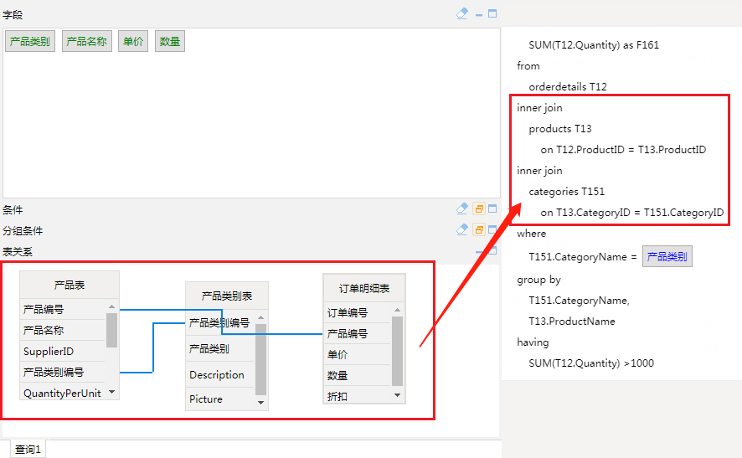Clear the 字段 panel with its eraser icon
The image size is (742, 458).
(x=461, y=13)
